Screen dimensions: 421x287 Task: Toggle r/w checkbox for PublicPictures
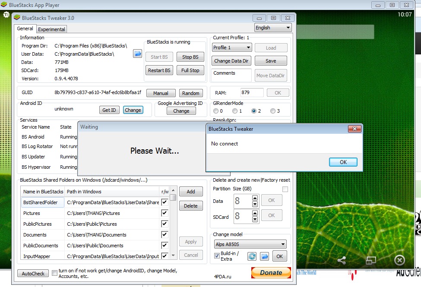tap(165, 224)
